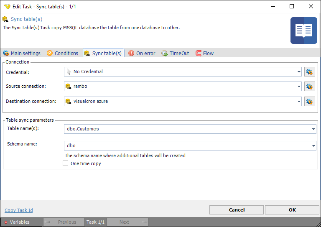Open the Conditions tab
The image size is (321, 227).
pos(62,53)
